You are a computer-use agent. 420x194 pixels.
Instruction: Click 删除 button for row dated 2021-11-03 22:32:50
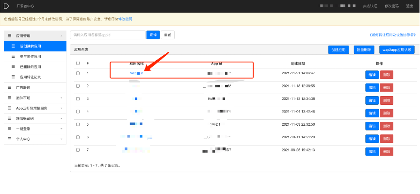pyautogui.click(x=387, y=126)
